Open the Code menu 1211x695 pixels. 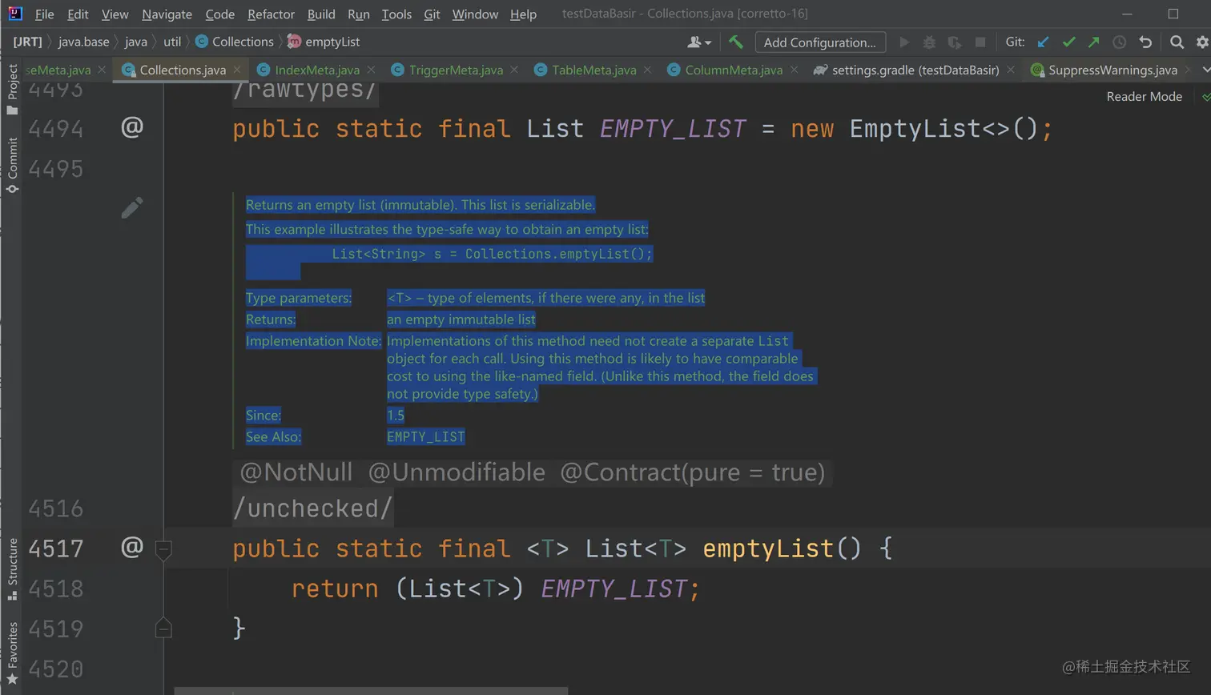[219, 14]
